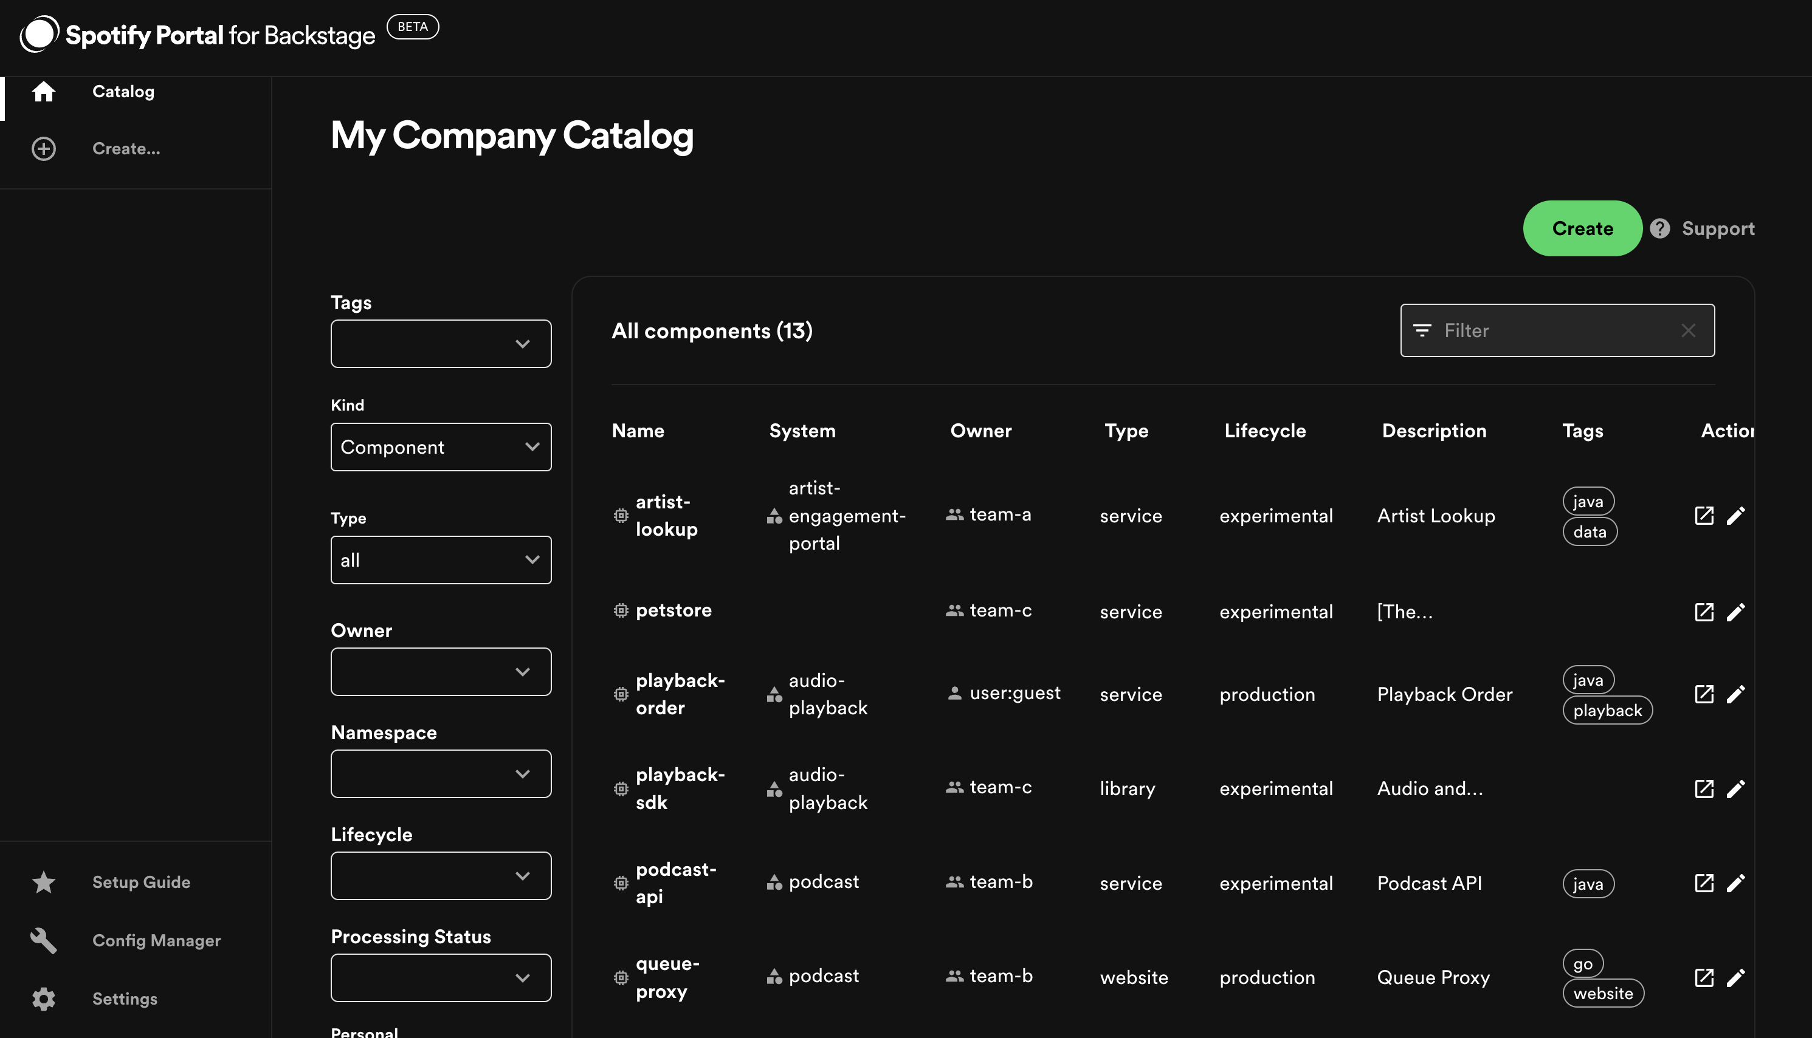Open Config Manager wrench icon
1812x1038 pixels.
(x=44, y=940)
